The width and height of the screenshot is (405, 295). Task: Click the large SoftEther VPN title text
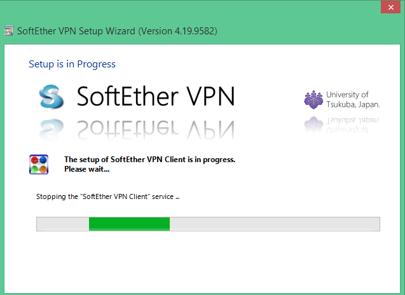156,96
